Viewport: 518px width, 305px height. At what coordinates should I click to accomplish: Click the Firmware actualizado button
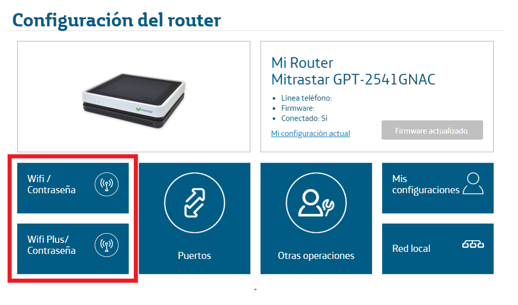(432, 130)
